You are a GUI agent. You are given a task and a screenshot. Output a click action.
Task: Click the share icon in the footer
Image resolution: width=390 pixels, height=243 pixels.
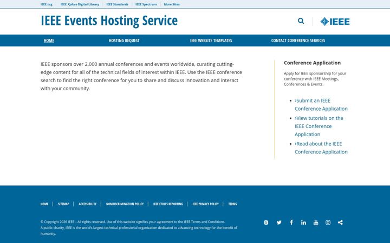[340, 222]
